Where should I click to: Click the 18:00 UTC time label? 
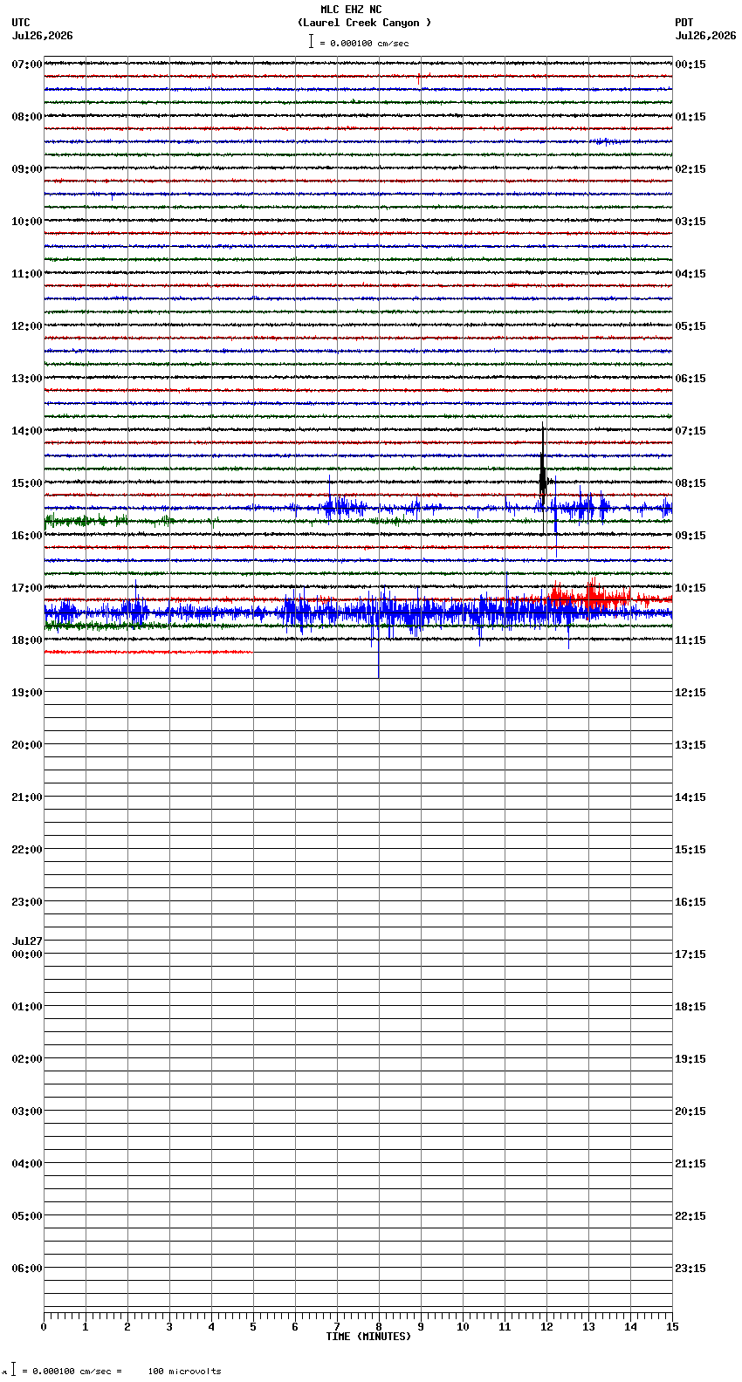27,640
